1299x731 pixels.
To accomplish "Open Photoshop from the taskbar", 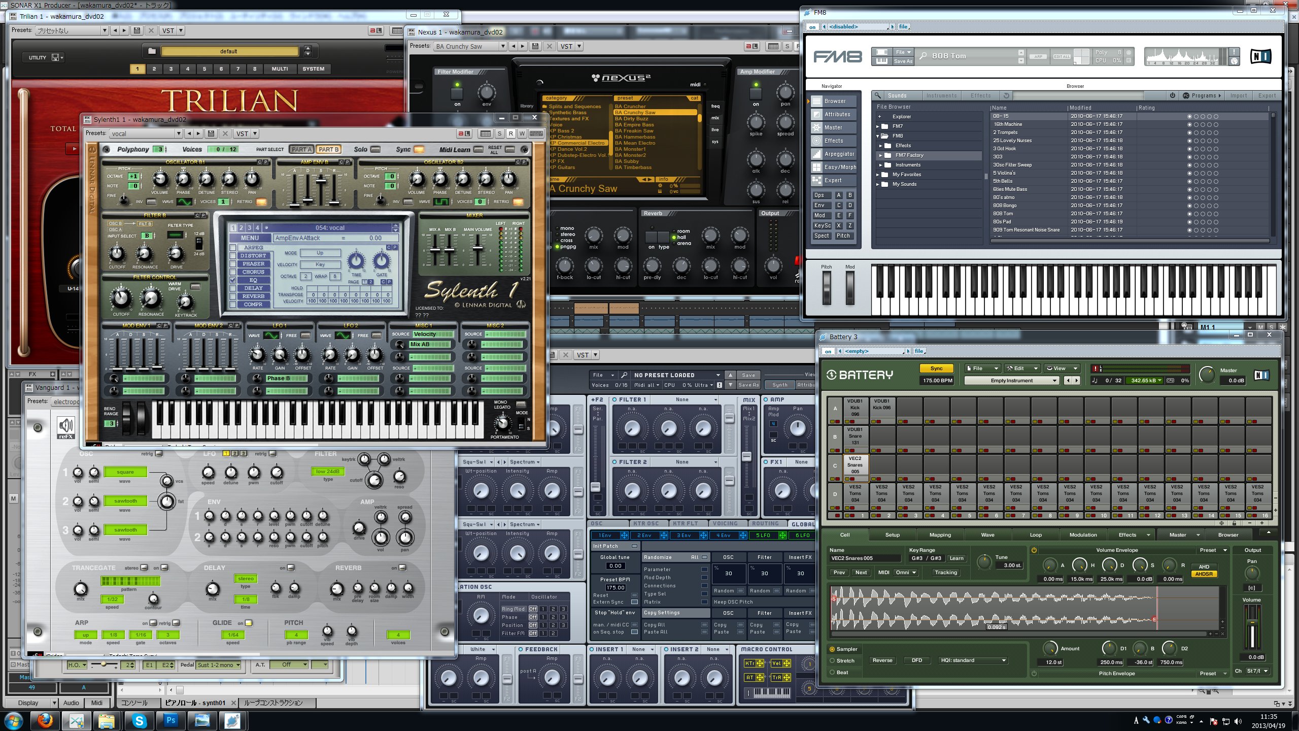I will point(170,720).
